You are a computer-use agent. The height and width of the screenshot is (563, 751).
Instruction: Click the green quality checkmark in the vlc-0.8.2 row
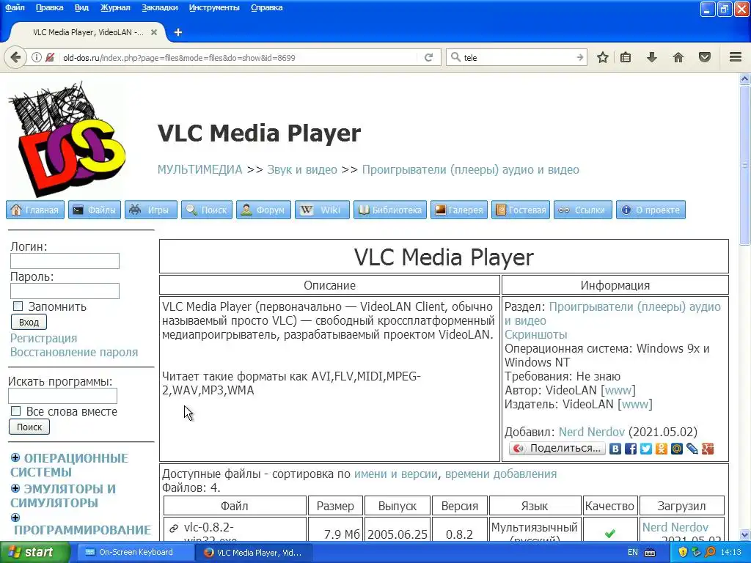pyautogui.click(x=609, y=533)
